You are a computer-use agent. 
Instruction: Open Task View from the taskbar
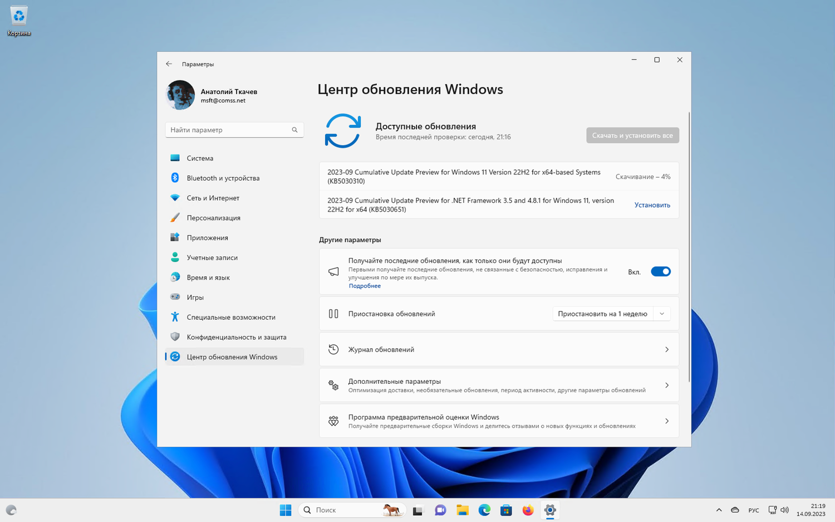tap(418, 510)
